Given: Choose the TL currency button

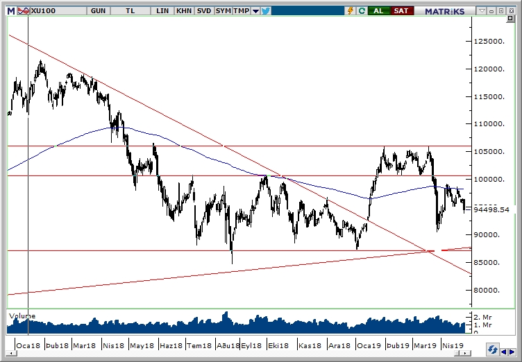Looking at the screenshot, I should coord(130,11).
